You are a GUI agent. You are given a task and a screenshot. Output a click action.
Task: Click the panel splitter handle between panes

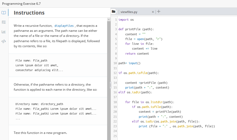[111, 85]
